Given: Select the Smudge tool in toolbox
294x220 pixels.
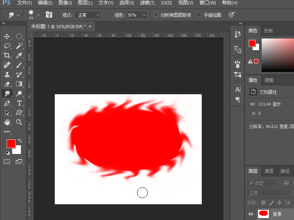Looking at the screenshot, I should 7,93.
